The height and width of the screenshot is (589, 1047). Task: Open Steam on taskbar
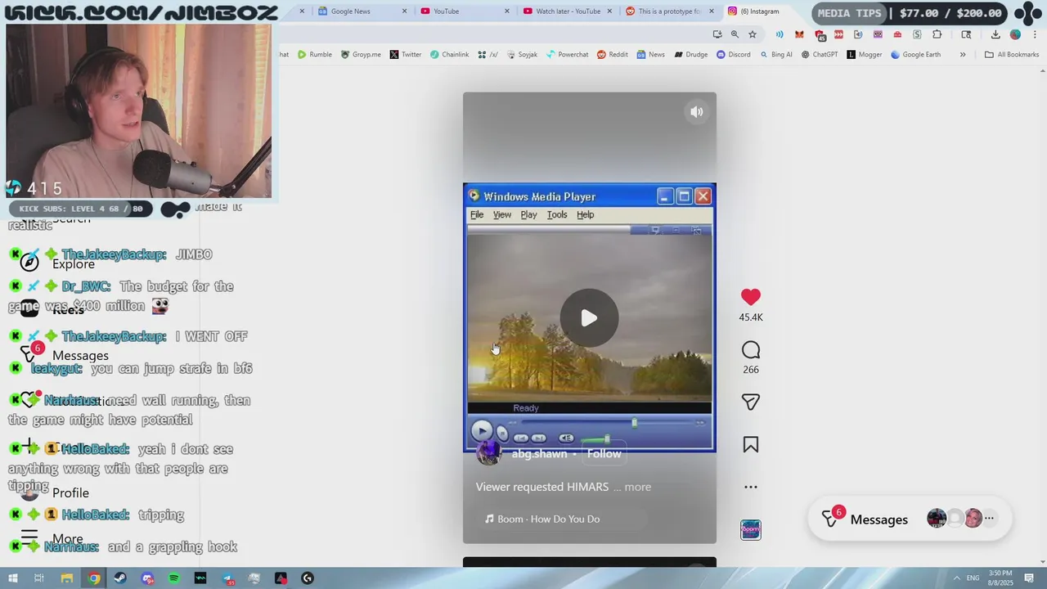pyautogui.click(x=120, y=578)
